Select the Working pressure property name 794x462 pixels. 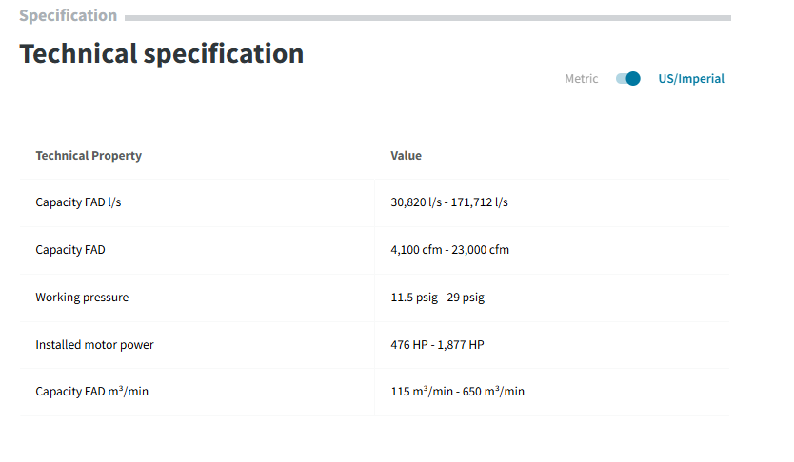tap(82, 298)
